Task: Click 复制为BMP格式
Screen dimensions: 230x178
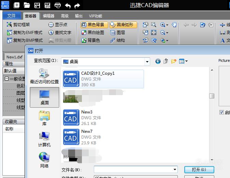Action: point(25,40)
